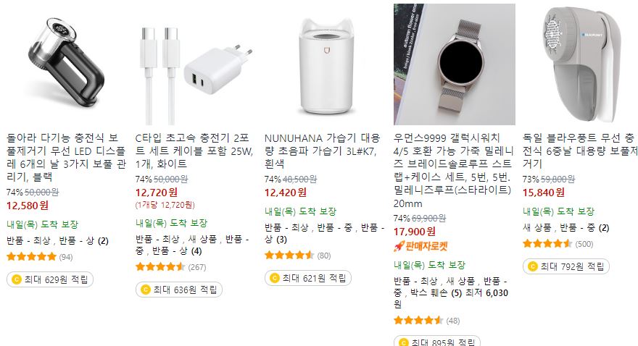638x346 pixels.
Task: Click the coin icon beside 최대 792원 적립
Action: [x=533, y=266]
